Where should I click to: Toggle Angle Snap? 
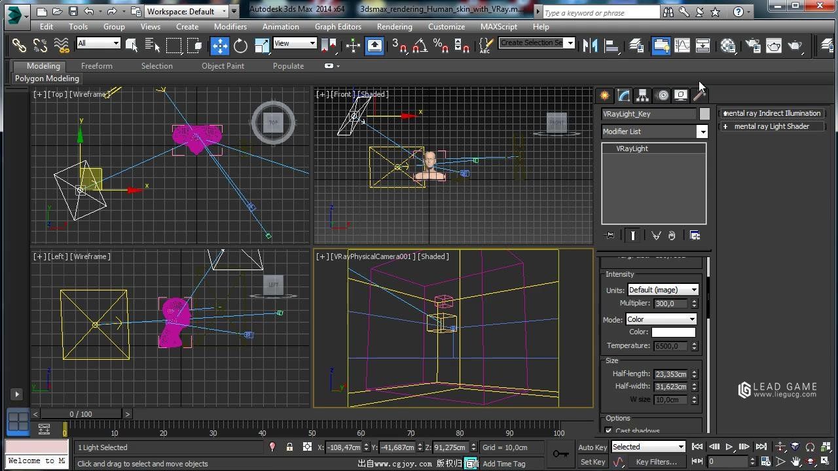(420, 45)
